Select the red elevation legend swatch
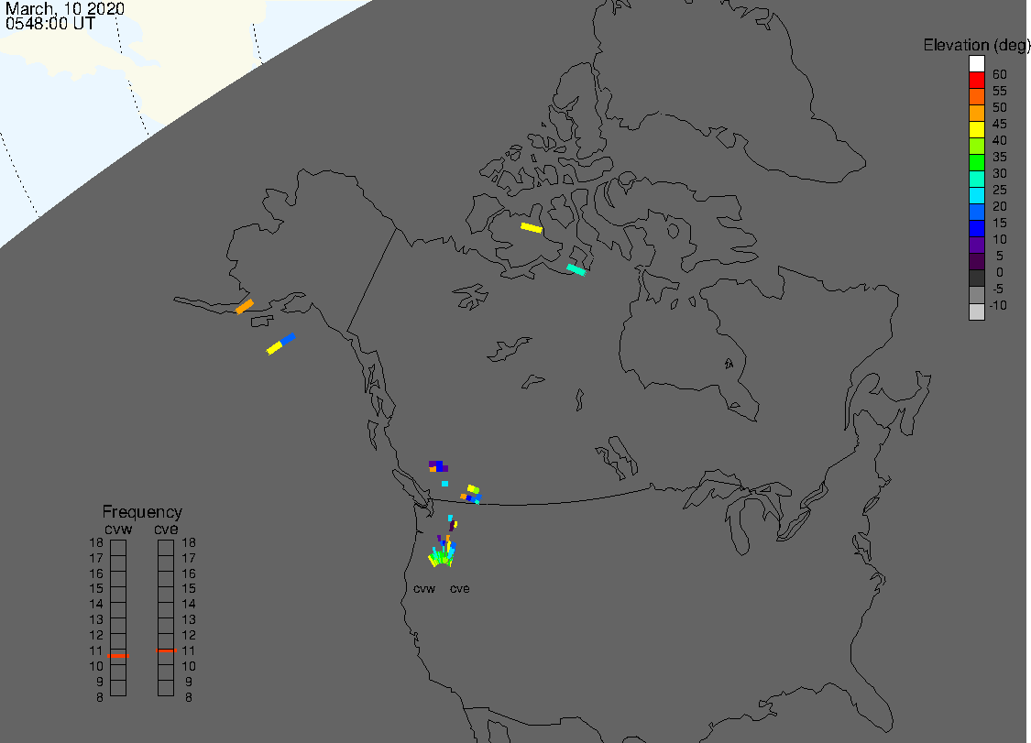The width and height of the screenshot is (1031, 743). point(976,81)
